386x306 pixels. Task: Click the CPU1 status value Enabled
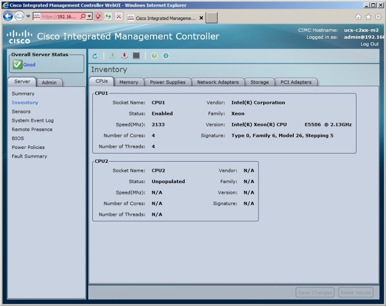click(x=162, y=114)
